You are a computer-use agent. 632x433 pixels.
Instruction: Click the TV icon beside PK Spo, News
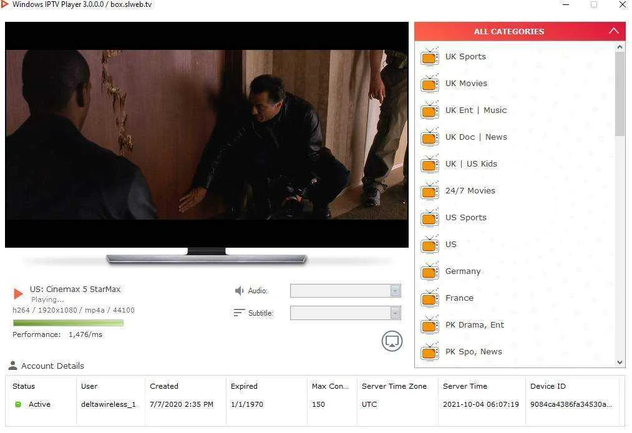(x=430, y=352)
